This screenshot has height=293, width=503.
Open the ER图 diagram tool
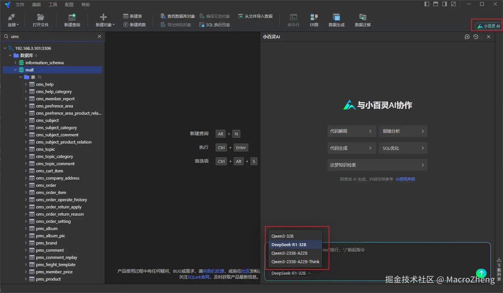[314, 20]
